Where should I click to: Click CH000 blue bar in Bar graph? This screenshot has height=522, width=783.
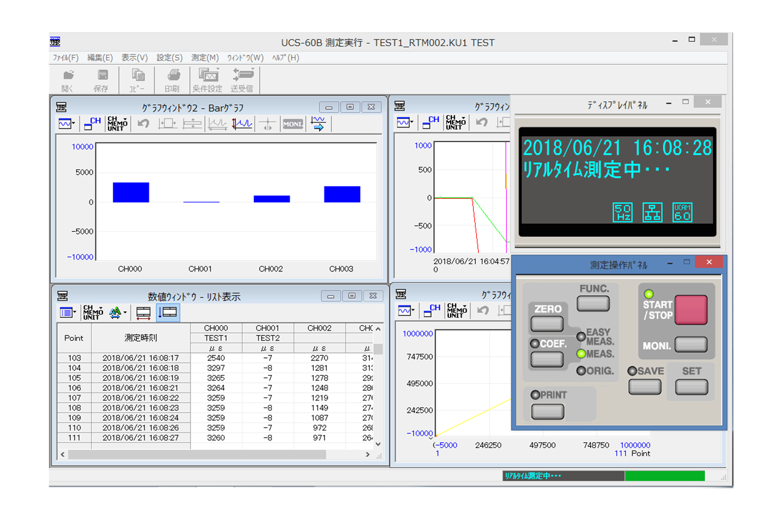click(x=131, y=192)
